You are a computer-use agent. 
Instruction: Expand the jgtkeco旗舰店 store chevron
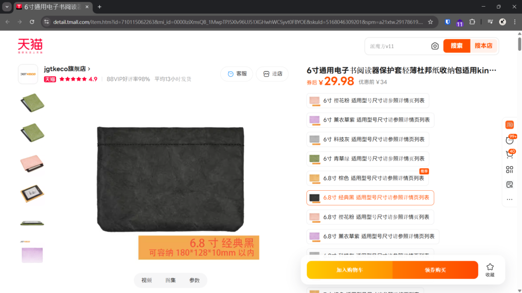[89, 69]
